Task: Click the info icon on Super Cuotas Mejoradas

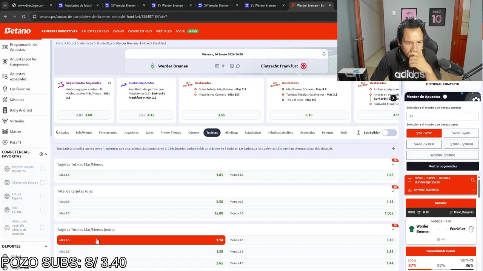Action: pyautogui.click(x=109, y=83)
